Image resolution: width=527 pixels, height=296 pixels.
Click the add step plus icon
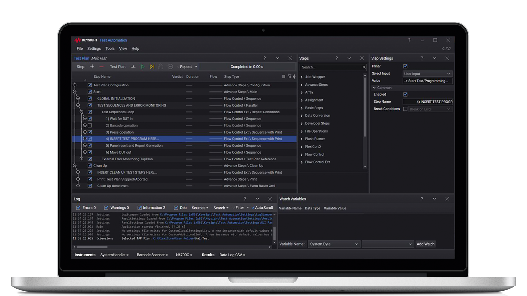92,67
